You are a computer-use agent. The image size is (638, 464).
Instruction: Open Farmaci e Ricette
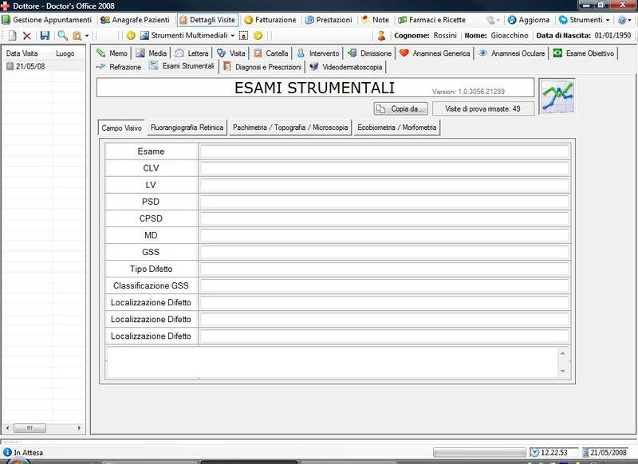tap(431, 20)
